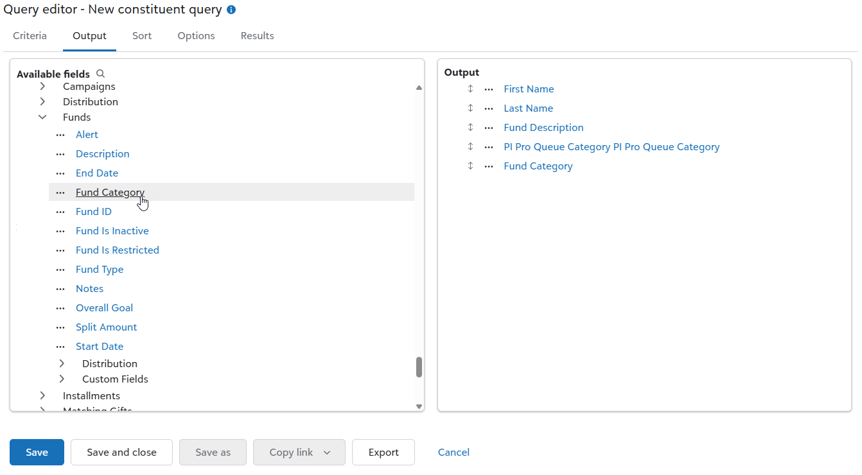Click the Available fields scrollbar
862x475 pixels.
pyautogui.click(x=419, y=367)
